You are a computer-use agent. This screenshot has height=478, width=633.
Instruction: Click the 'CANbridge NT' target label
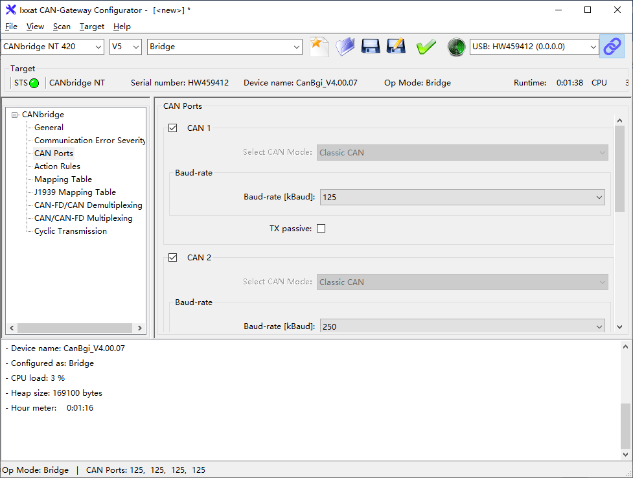(x=76, y=83)
